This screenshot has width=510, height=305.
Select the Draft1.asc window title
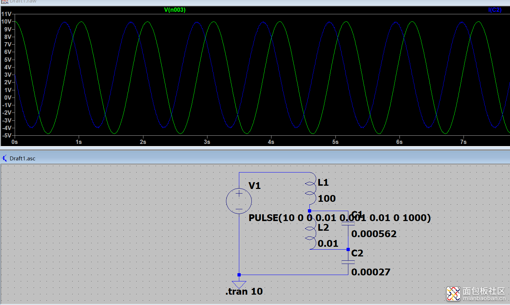click(23, 158)
